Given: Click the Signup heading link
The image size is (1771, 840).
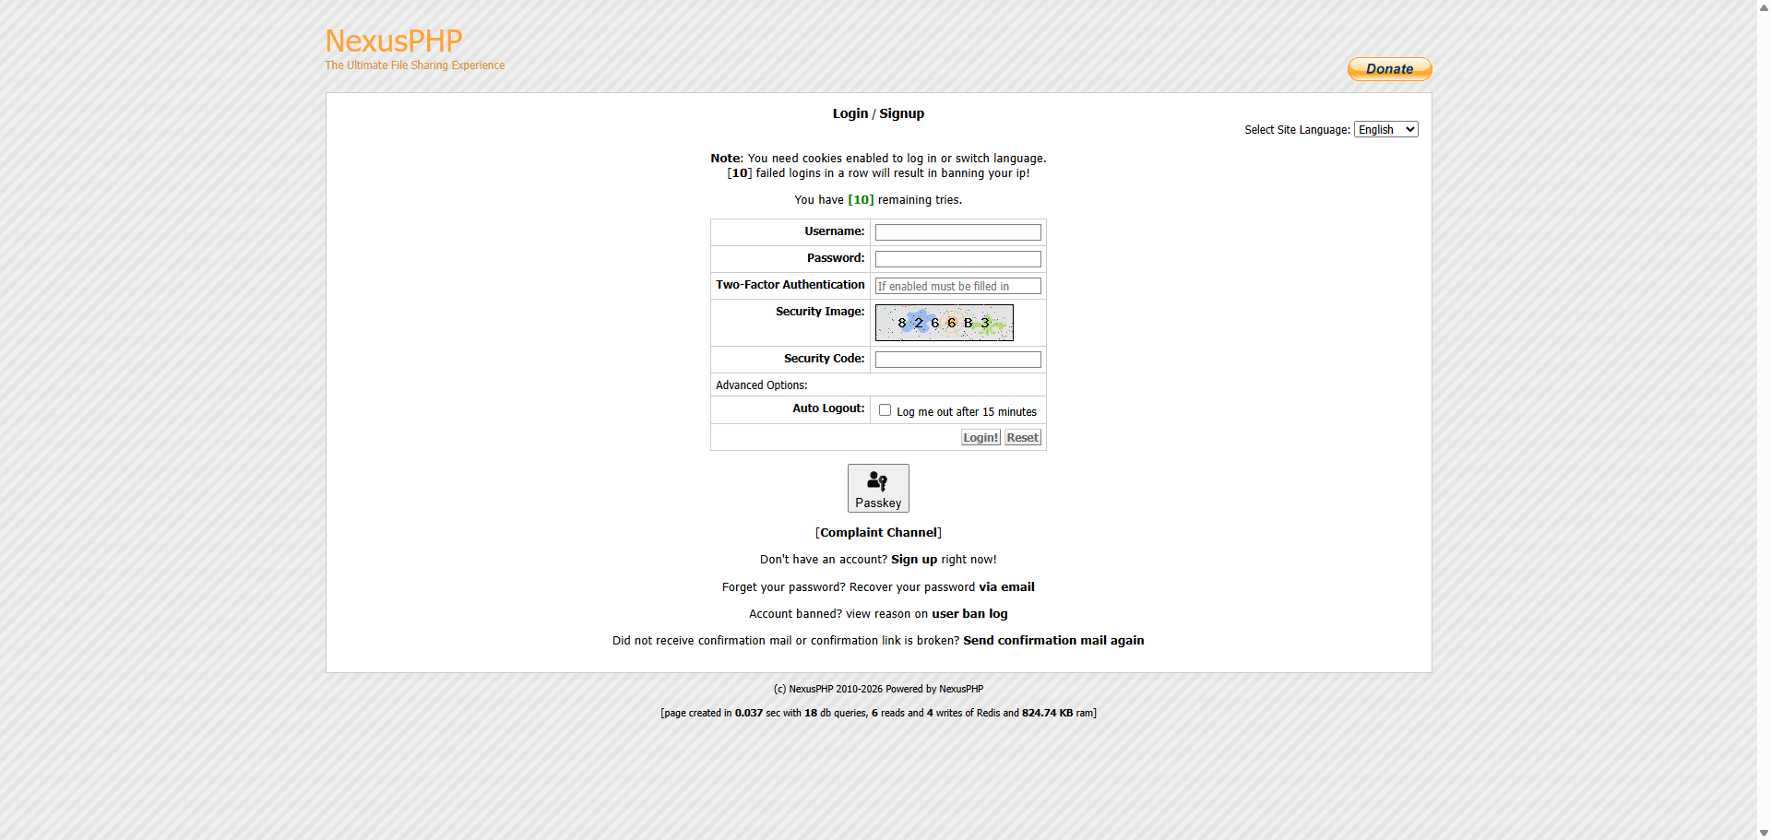Looking at the screenshot, I should pos(901,113).
